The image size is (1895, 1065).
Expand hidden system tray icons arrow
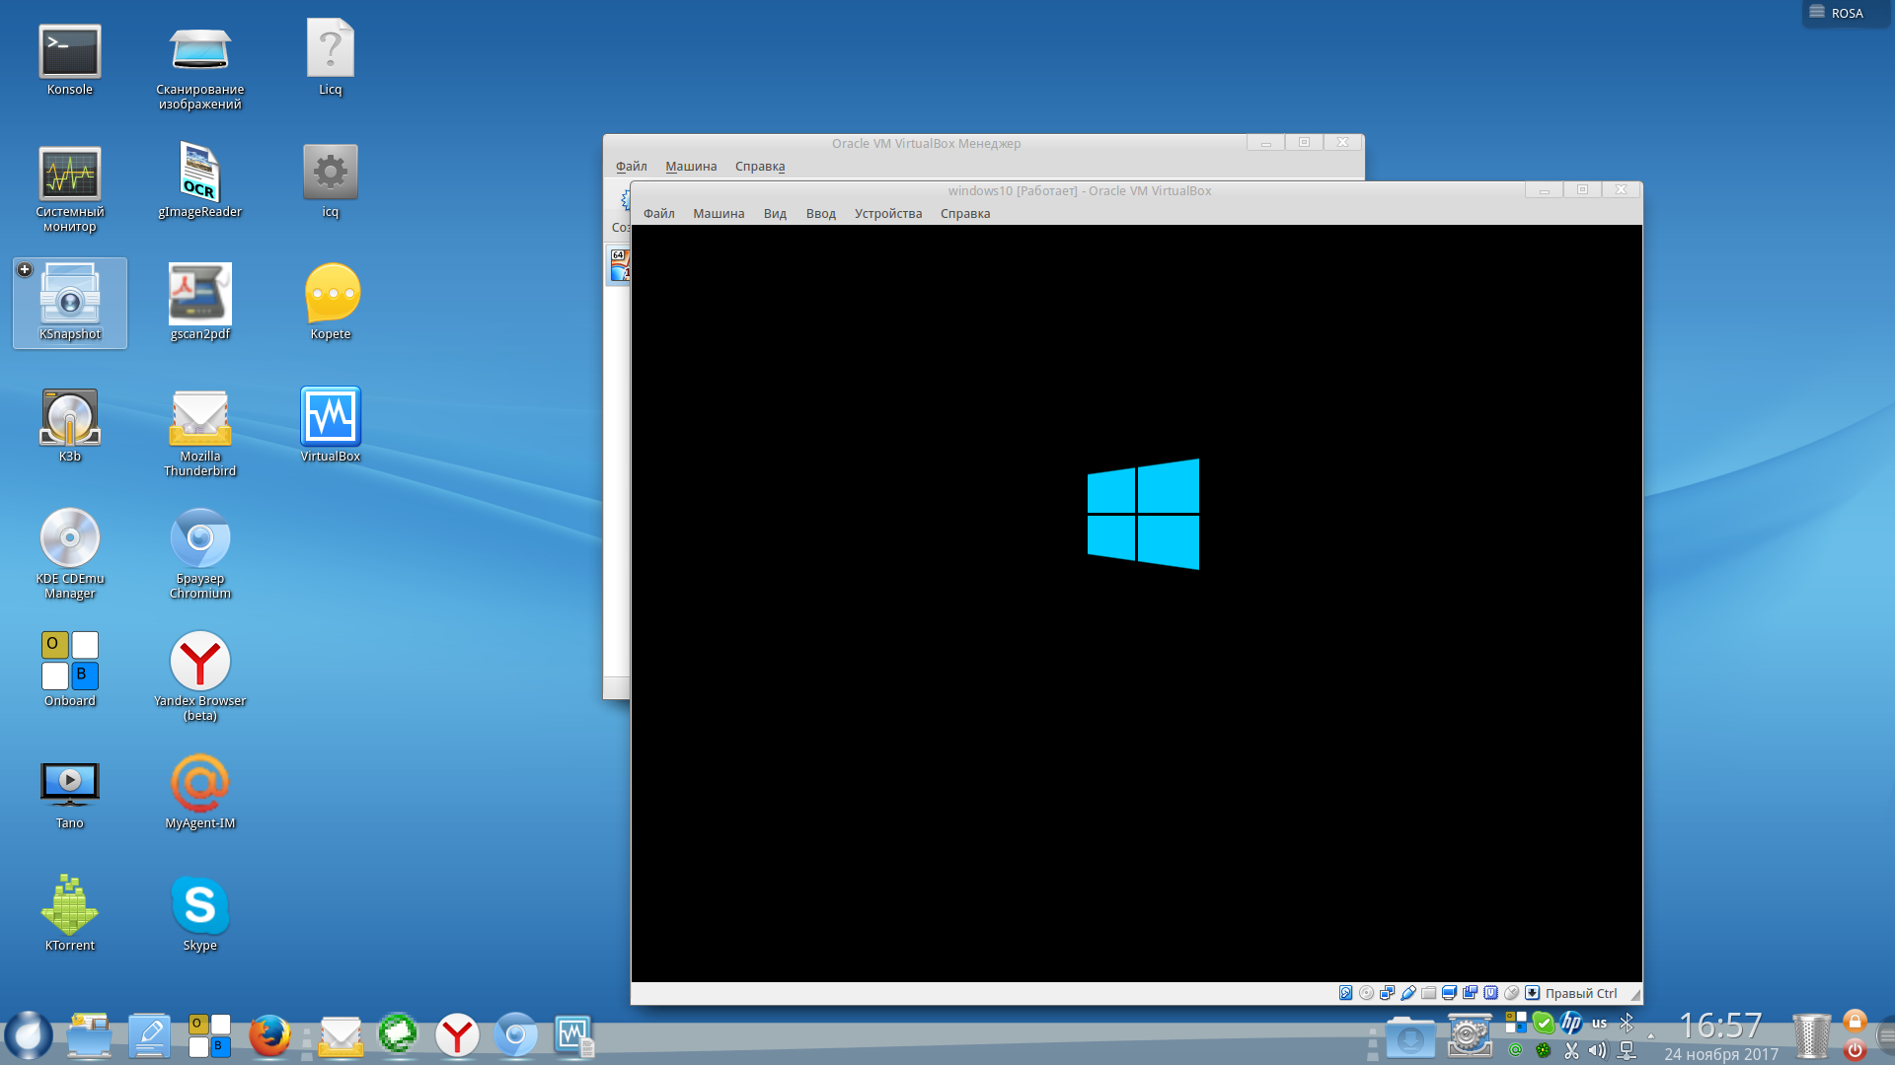coord(1651,1037)
